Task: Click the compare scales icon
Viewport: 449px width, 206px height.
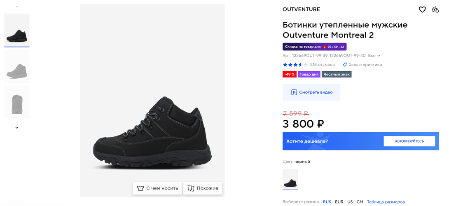Action: pos(435,9)
